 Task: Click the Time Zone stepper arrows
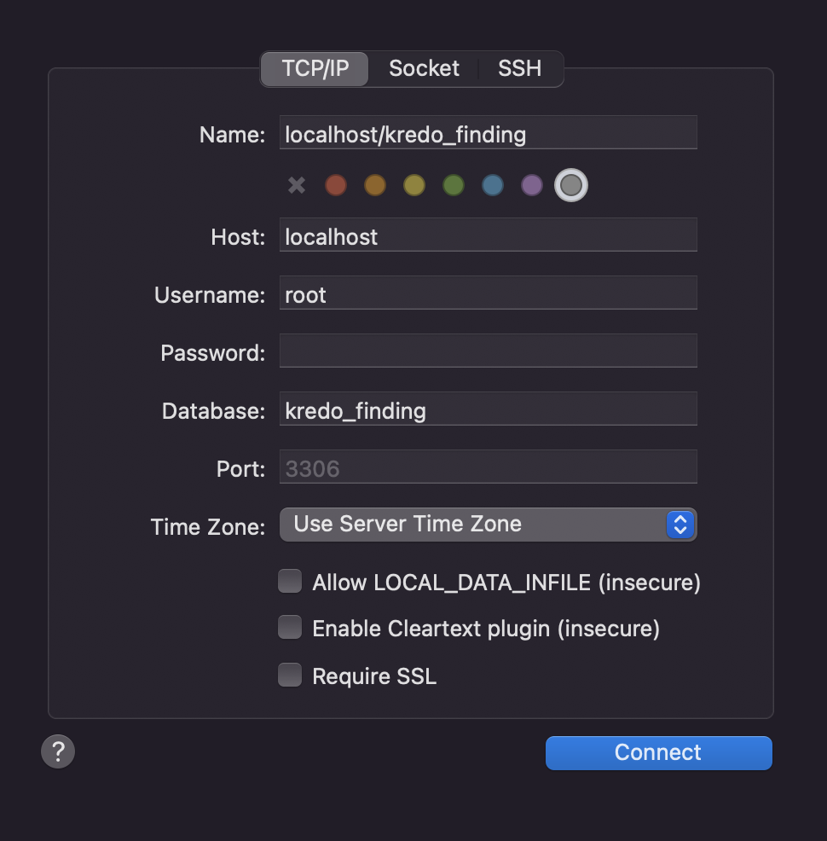(x=680, y=524)
